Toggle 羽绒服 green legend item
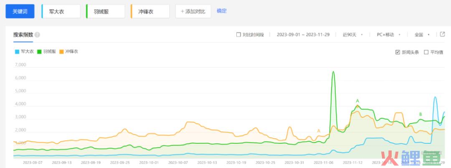The width and height of the screenshot is (451, 168). (46, 51)
